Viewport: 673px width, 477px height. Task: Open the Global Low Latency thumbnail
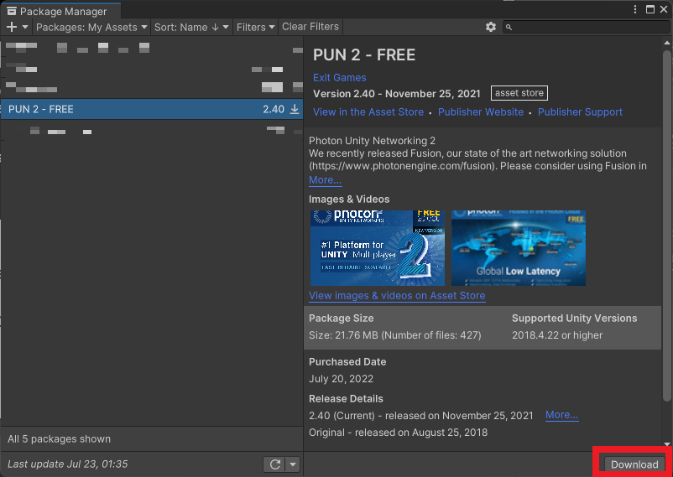pyautogui.click(x=519, y=248)
